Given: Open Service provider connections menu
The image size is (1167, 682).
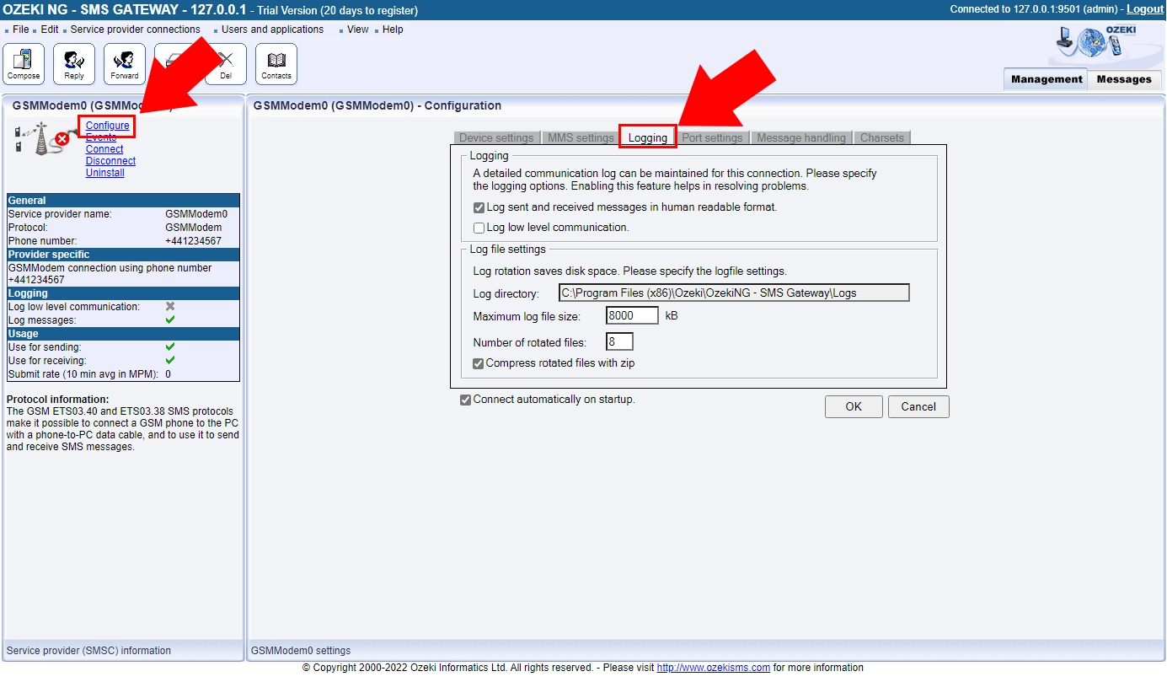Looking at the screenshot, I should pos(136,30).
